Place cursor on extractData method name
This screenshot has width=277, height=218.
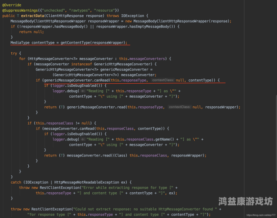point(33,16)
